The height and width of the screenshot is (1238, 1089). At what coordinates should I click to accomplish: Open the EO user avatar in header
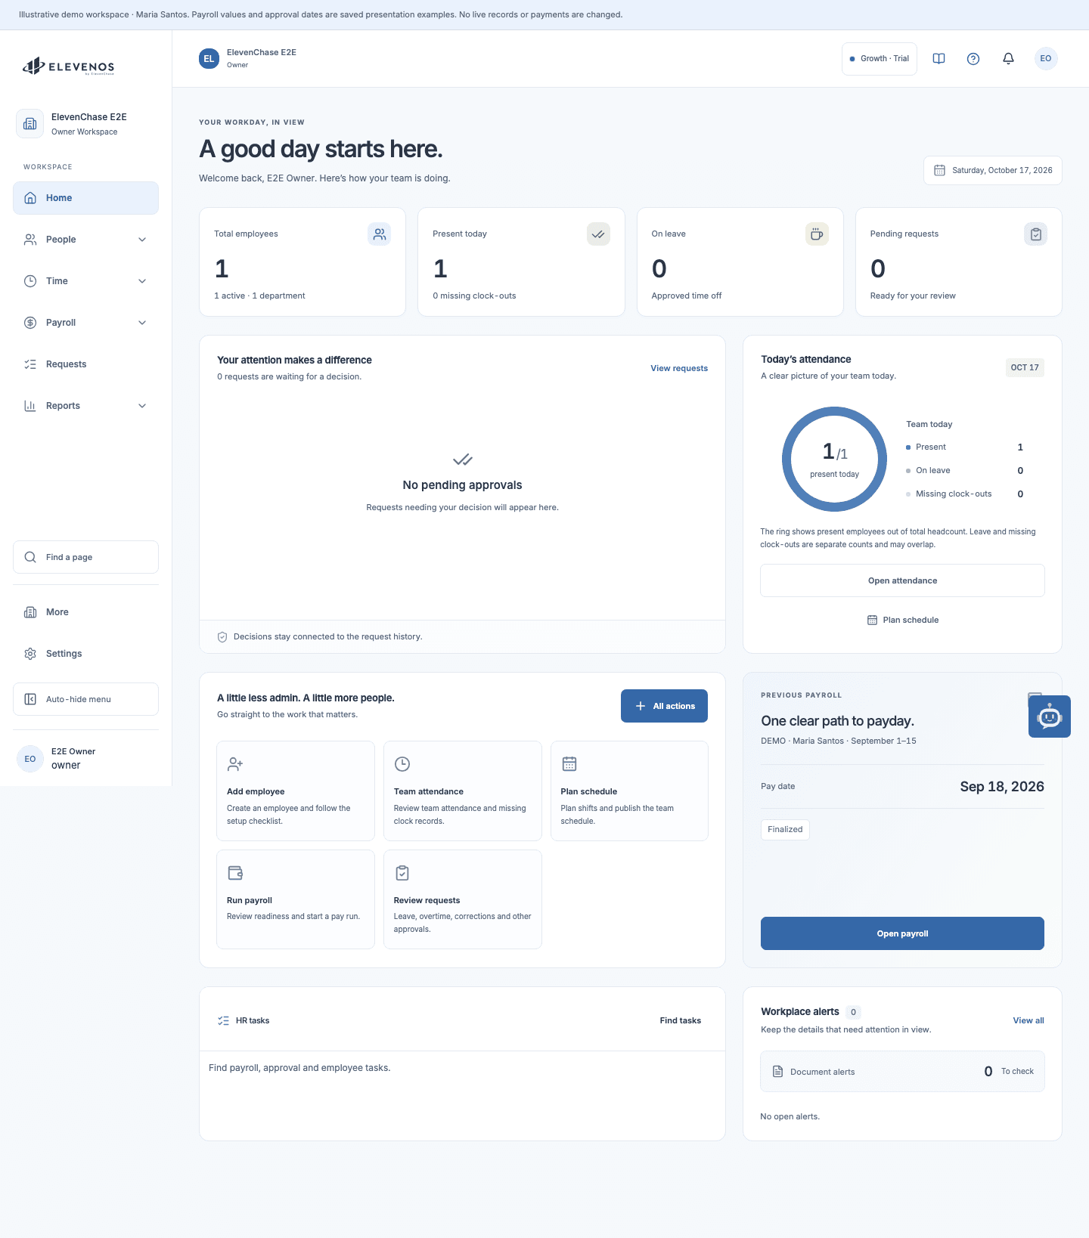[1046, 59]
